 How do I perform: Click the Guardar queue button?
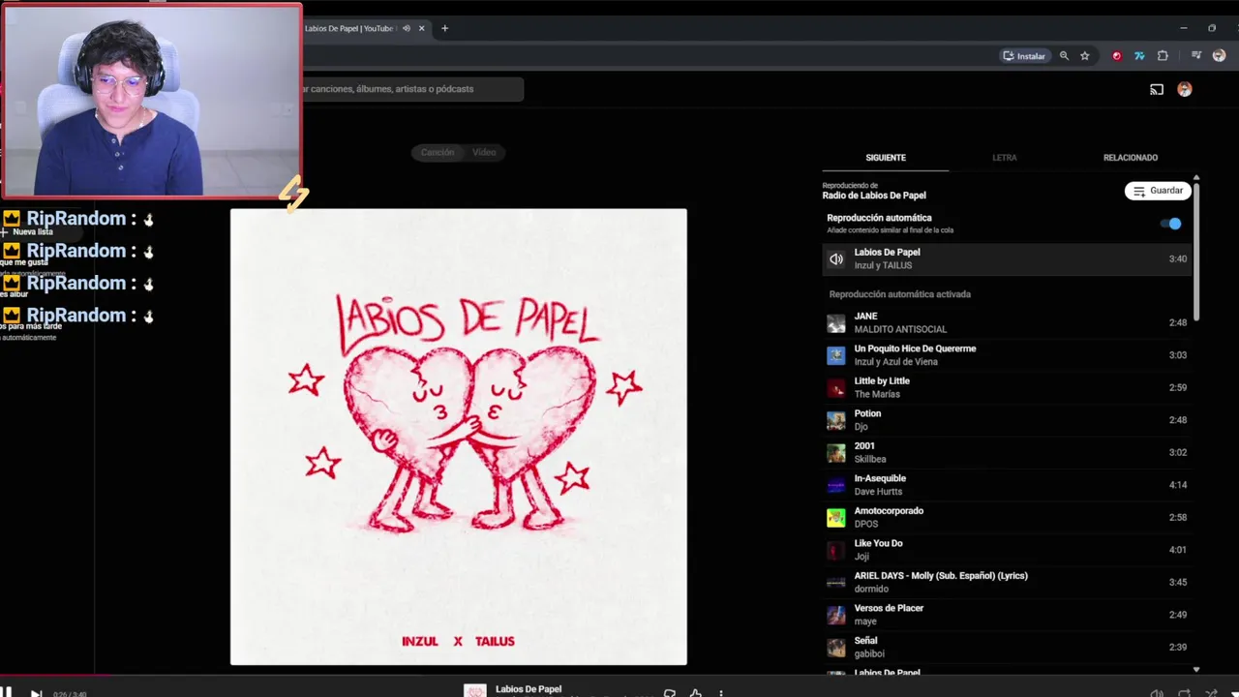click(x=1158, y=191)
